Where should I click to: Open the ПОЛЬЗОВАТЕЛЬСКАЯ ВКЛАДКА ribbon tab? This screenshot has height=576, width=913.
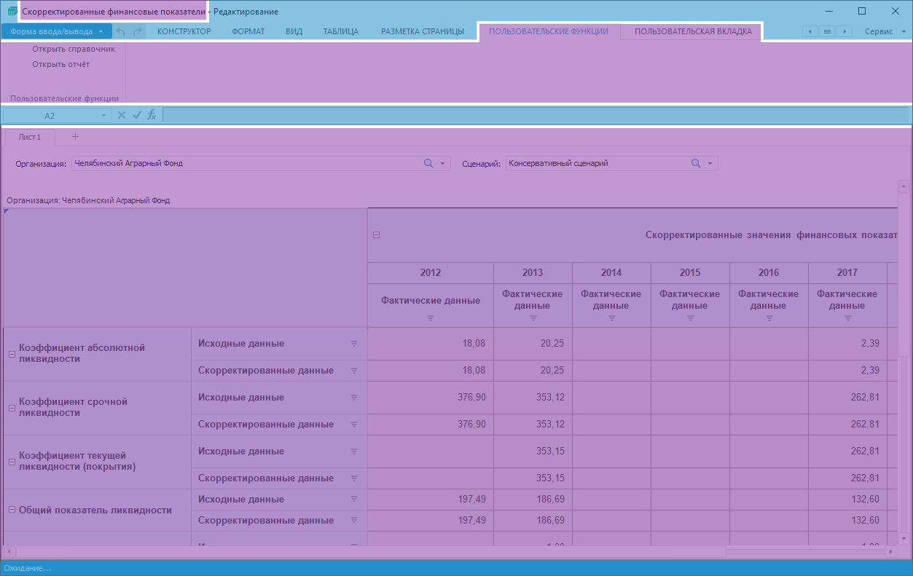(x=692, y=32)
